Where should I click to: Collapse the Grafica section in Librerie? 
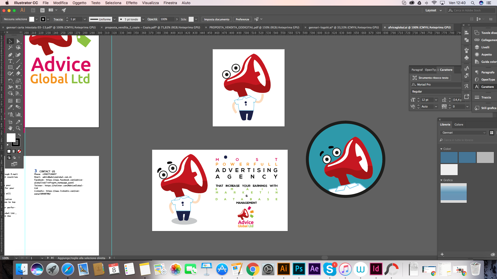click(441, 180)
